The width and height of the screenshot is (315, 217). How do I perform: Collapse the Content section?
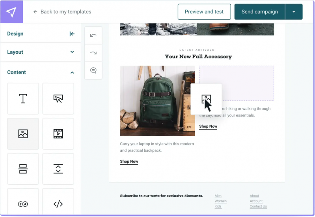(x=72, y=72)
